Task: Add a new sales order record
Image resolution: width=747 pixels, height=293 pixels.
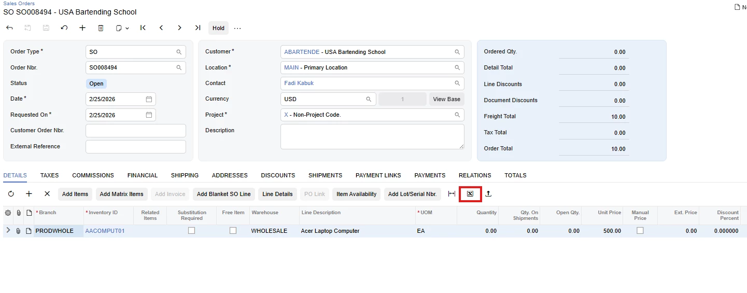Action: (82, 28)
